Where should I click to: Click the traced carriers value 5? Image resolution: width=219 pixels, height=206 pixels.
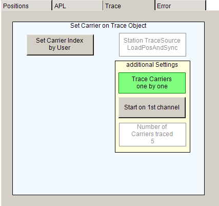152,141
